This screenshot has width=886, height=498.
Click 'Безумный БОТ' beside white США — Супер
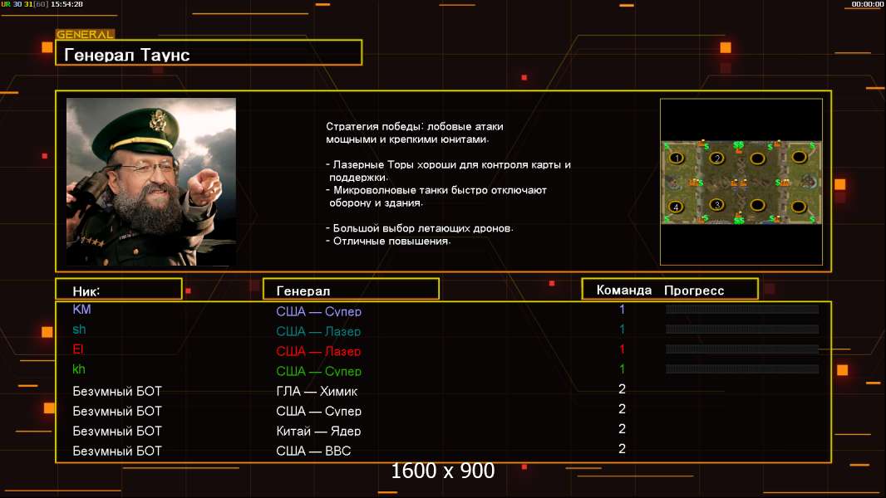[117, 411]
